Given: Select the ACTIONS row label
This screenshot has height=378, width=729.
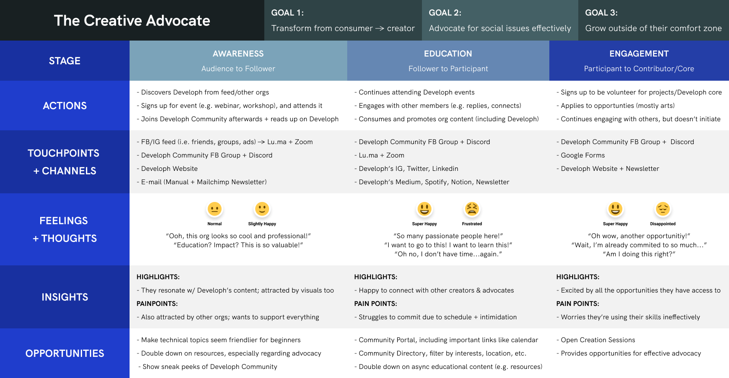Looking at the screenshot, I should [x=65, y=106].
